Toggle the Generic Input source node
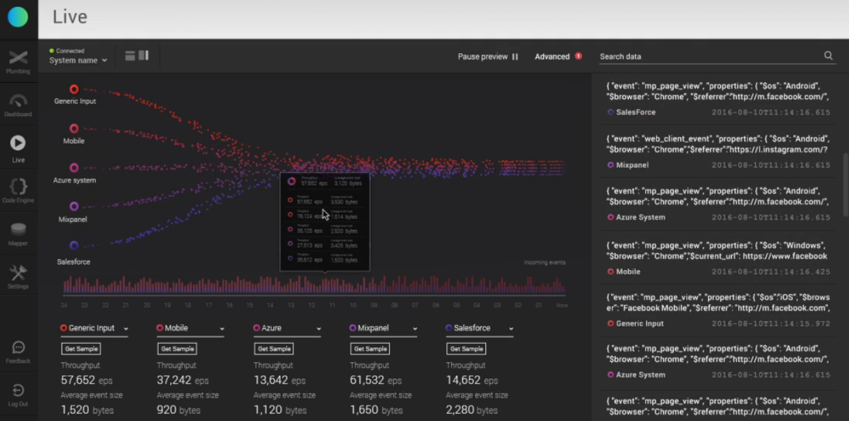Viewport: 849px width, 421px height. click(x=74, y=89)
